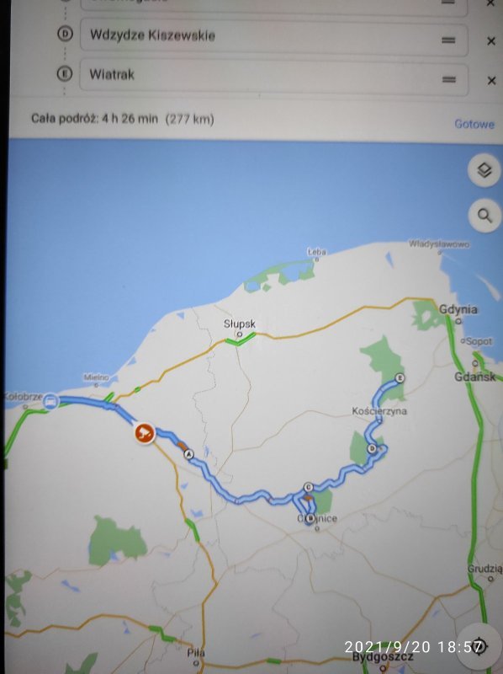Tap waypoint marker C on the route
Screen dimensions: 503x674
pos(308,487)
